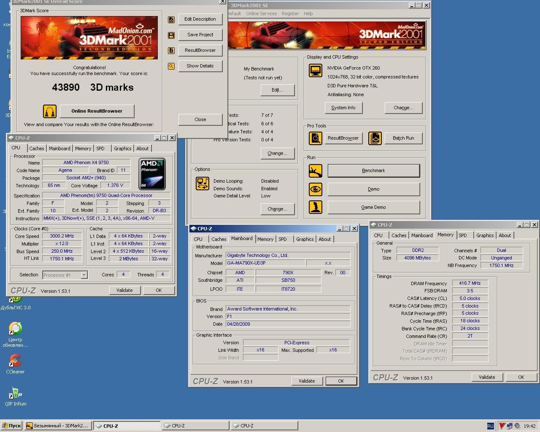Open Online Services menu in 3DMark
This screenshot has width=540, height=432.
pos(262,13)
